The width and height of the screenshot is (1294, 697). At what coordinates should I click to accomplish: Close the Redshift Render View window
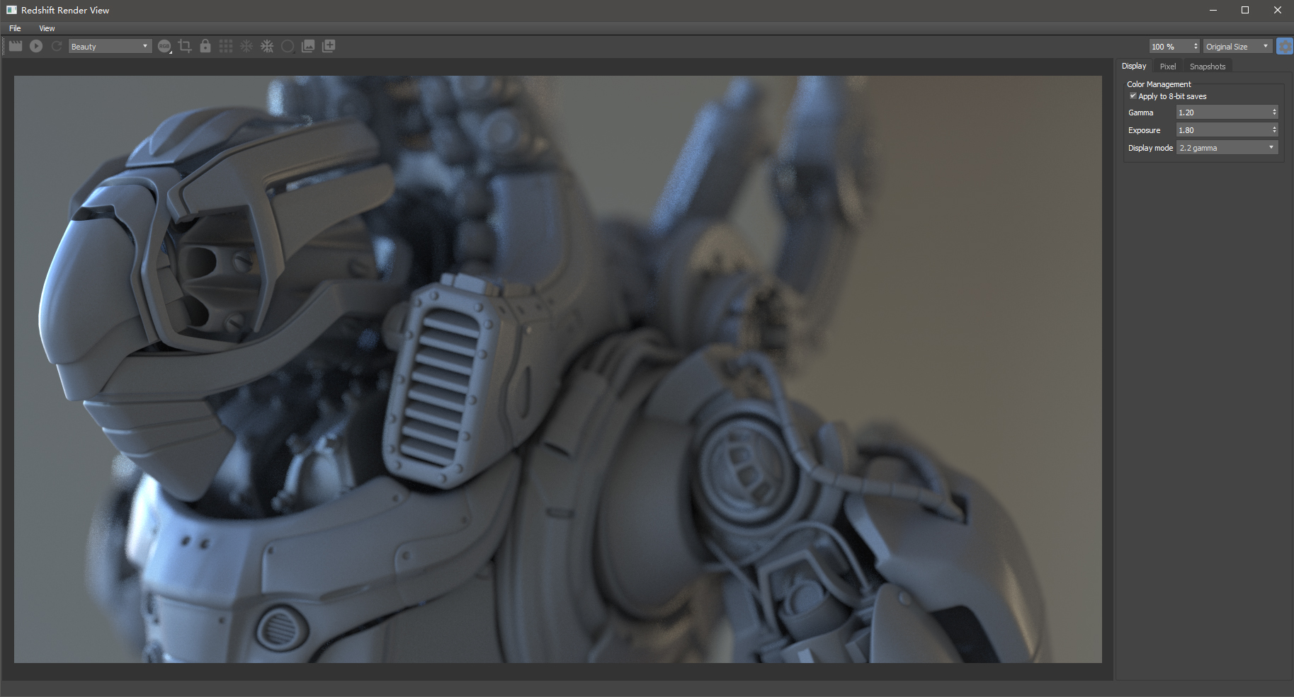[x=1278, y=10]
